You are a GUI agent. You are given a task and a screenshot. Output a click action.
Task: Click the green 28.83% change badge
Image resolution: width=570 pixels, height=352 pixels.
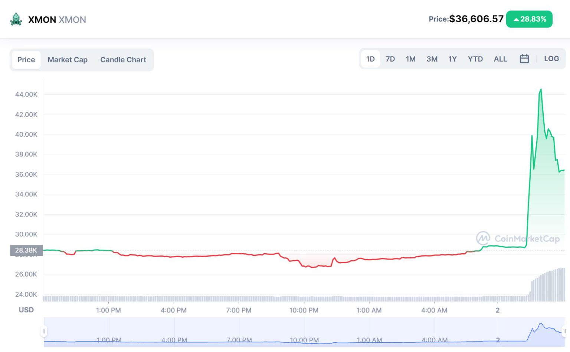[529, 19]
